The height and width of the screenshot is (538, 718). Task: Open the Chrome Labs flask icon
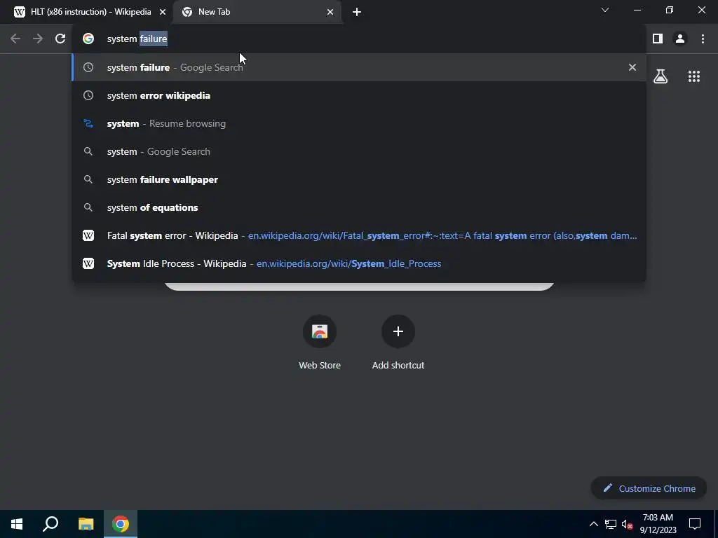(661, 76)
